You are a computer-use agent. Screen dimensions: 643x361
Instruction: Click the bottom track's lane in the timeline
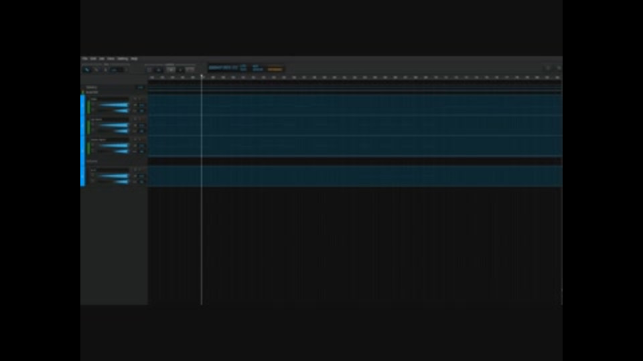tap(355, 176)
